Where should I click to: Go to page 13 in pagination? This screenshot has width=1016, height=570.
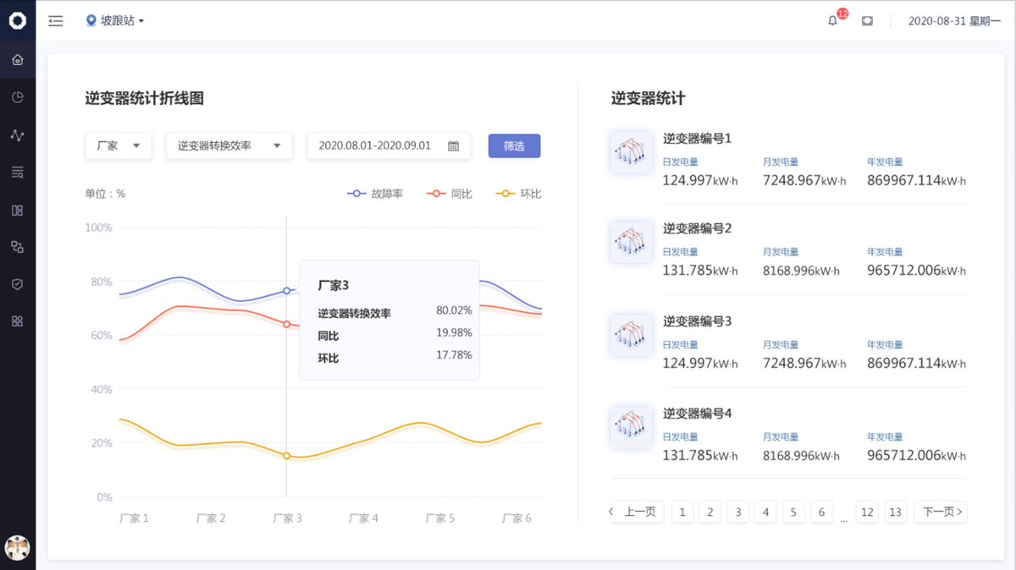(895, 512)
